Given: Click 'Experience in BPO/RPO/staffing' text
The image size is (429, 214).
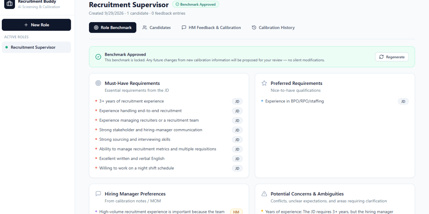Looking at the screenshot, I should point(295,101).
